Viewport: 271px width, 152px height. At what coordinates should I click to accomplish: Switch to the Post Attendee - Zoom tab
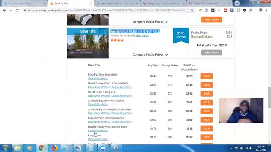coord(24,3)
